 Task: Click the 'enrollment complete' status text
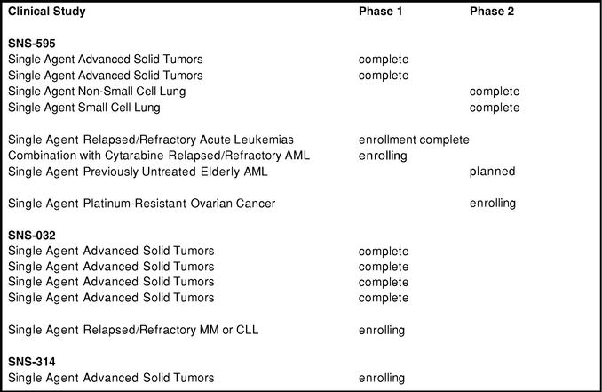click(x=414, y=140)
